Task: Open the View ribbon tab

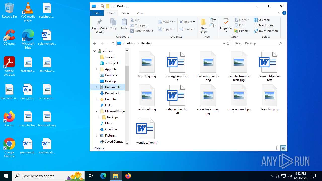Action: pyautogui.click(x=140, y=13)
